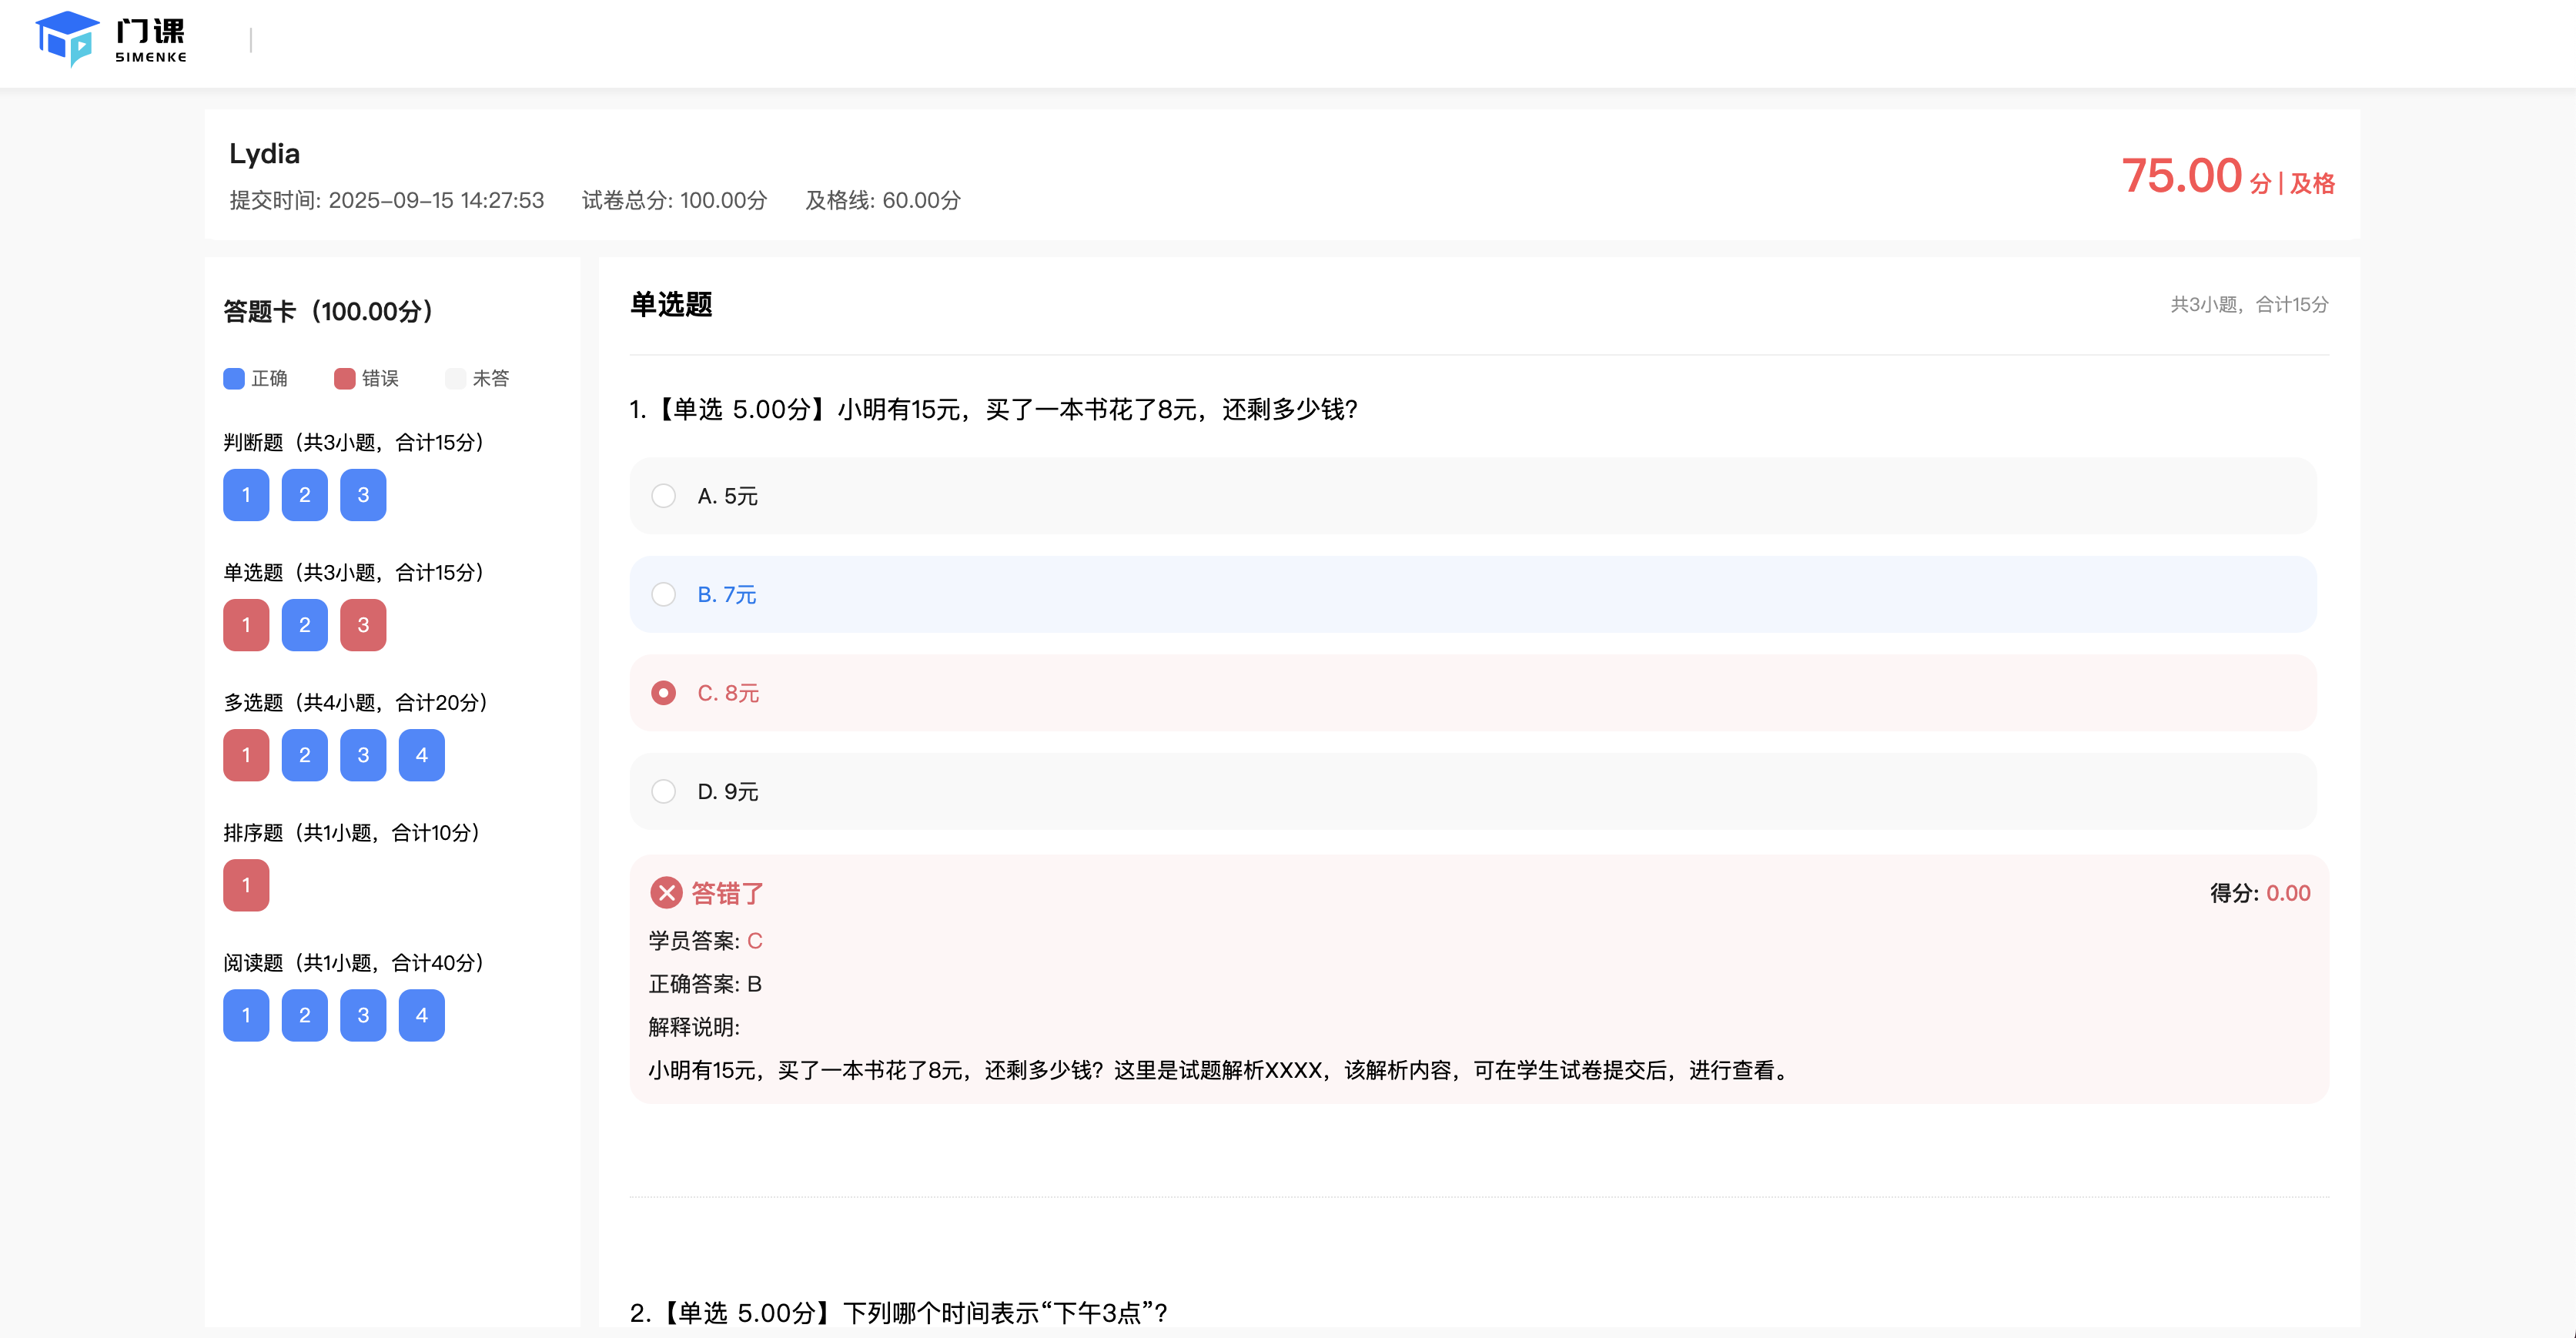
Task: Click the student name Lydia
Action: point(264,153)
